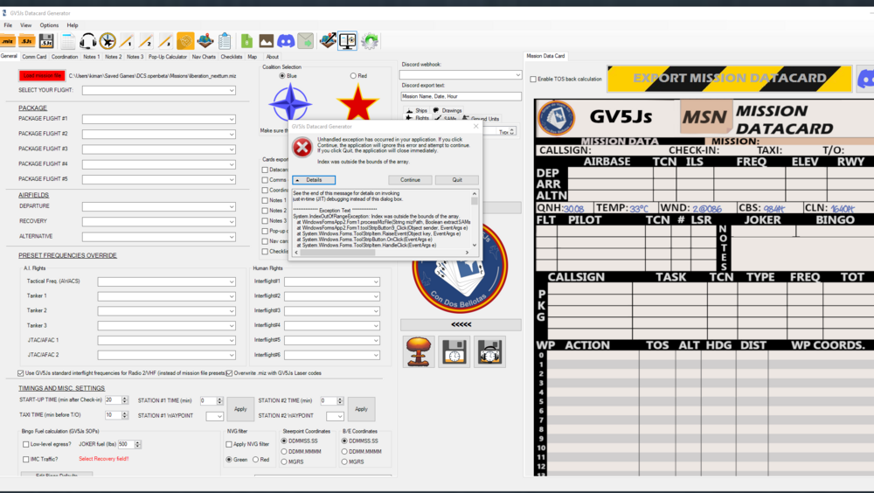Open the Discord icon in toolbar

(286, 41)
